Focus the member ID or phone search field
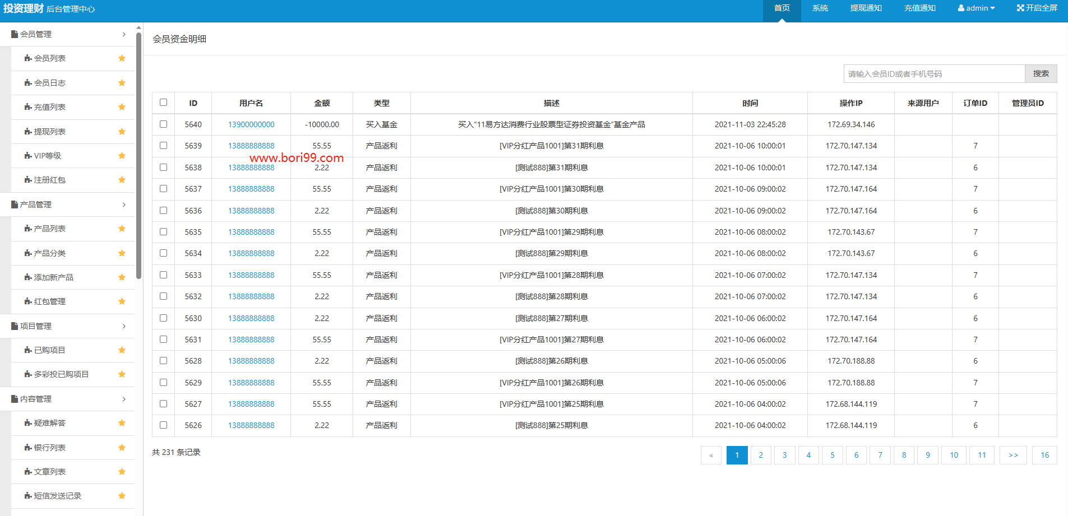This screenshot has width=1068, height=516. tap(935, 74)
